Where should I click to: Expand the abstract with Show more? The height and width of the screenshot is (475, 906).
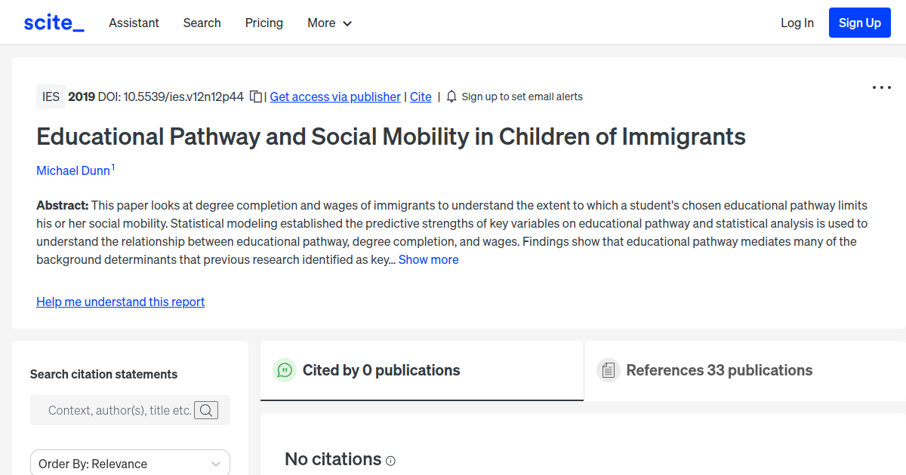[428, 259]
